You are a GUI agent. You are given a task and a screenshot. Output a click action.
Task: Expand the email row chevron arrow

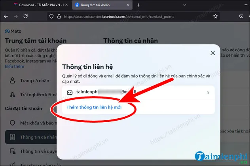coord(208,93)
